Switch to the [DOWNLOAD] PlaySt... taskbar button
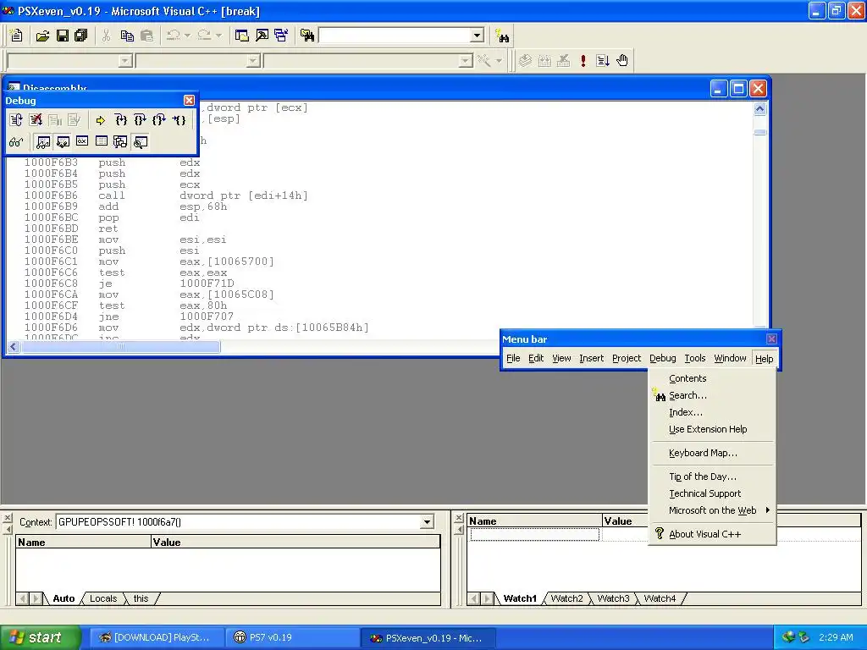Image resolution: width=867 pixels, height=650 pixels. point(157,637)
